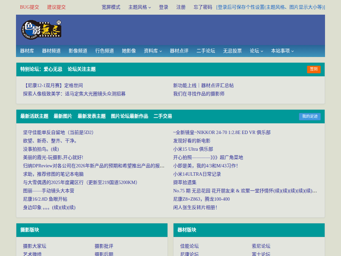Select the 二手论坛 navigation item
341x256 pixels.
206,51
